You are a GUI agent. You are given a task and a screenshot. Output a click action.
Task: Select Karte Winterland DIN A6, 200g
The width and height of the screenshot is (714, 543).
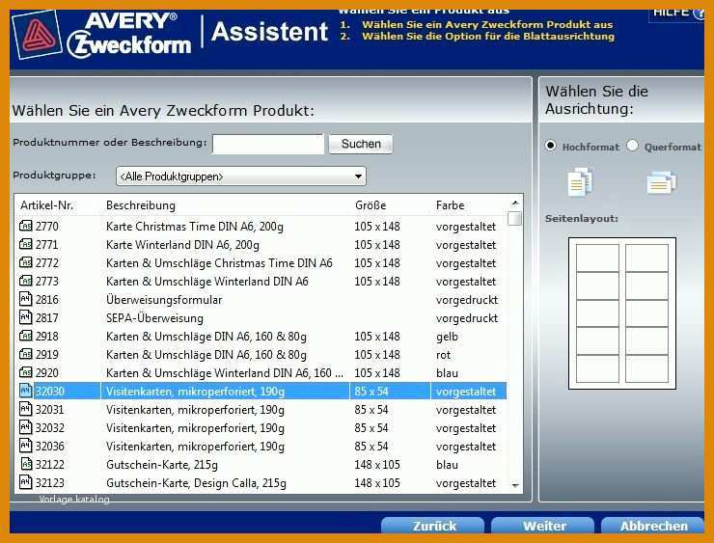[182, 244]
